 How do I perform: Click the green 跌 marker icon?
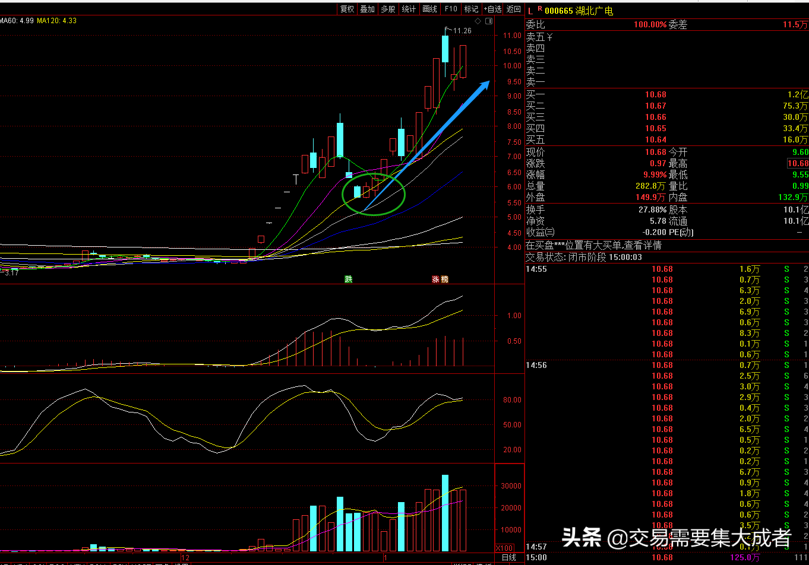pos(349,279)
